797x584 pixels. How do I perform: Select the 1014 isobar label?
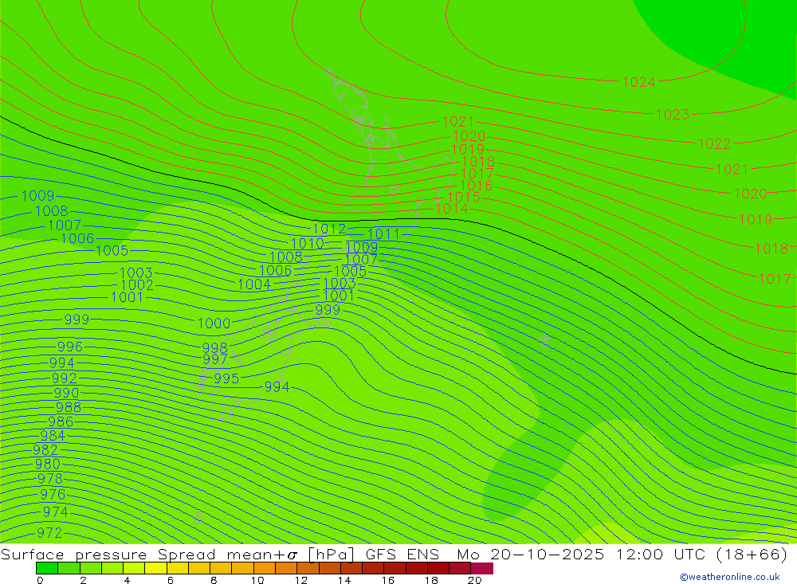pyautogui.click(x=451, y=209)
